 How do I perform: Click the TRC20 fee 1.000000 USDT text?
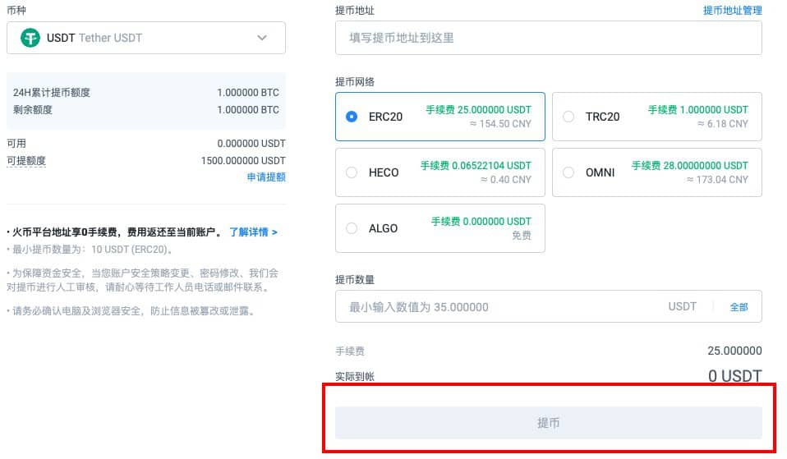[697, 109]
